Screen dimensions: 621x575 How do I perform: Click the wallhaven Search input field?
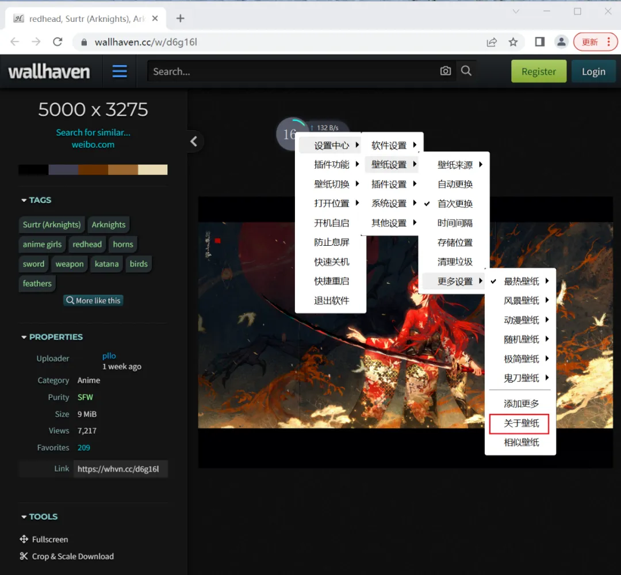(x=290, y=71)
